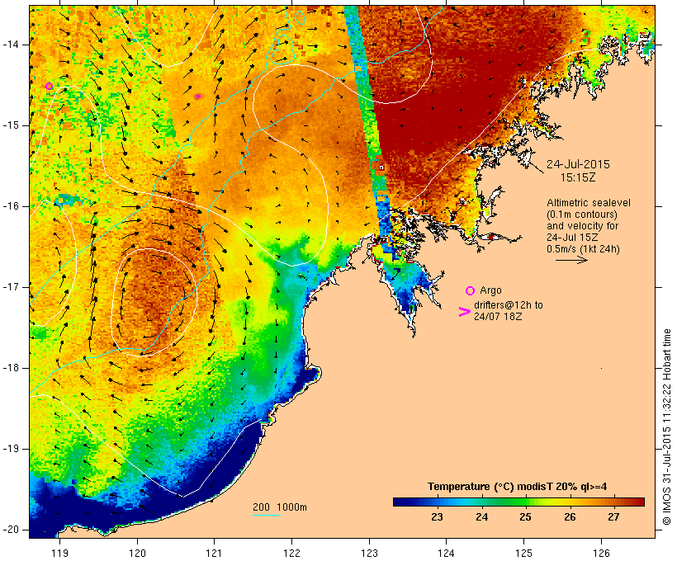The image size is (677, 561).
Task: Click the Argo float marker near 119E, 14.5S
Action: pyautogui.click(x=50, y=87)
